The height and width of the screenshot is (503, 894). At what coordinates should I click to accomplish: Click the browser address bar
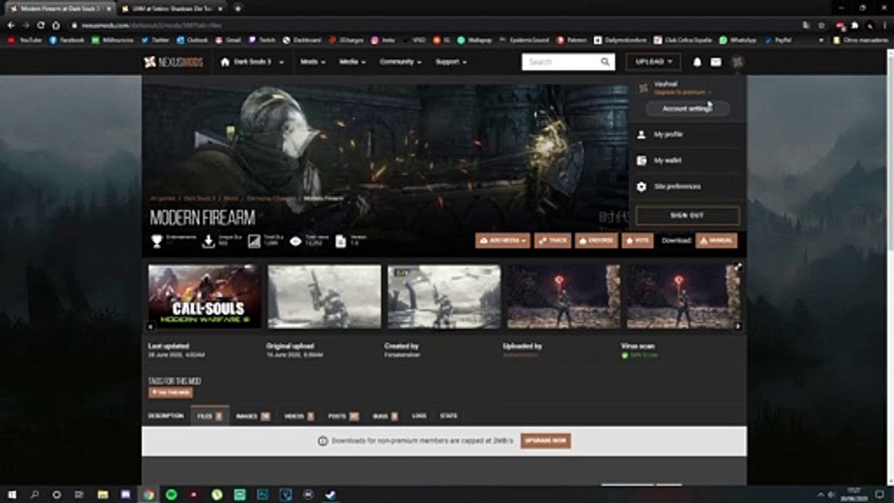[433, 25]
